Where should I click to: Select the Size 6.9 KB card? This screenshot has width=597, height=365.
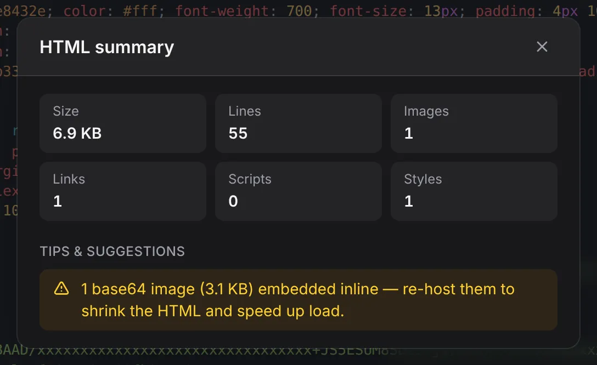click(123, 123)
